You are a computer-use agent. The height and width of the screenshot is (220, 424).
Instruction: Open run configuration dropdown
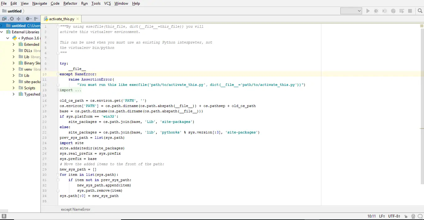point(351,11)
